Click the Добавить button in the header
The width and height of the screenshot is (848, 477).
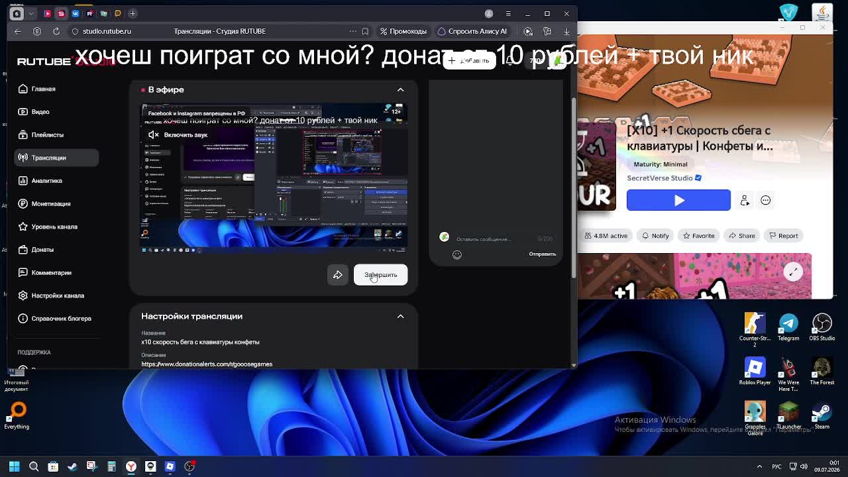coord(469,60)
